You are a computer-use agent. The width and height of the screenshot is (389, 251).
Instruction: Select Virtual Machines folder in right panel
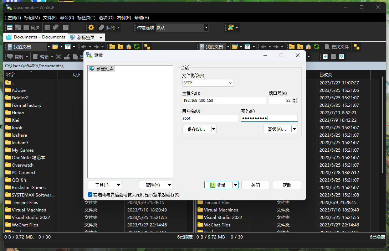pyautogui.click(x=218, y=210)
